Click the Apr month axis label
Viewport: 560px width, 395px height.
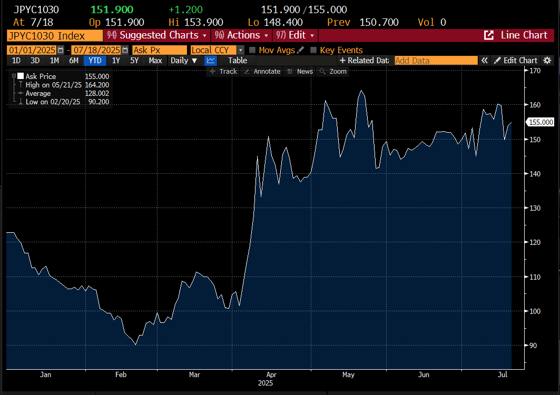pos(271,374)
